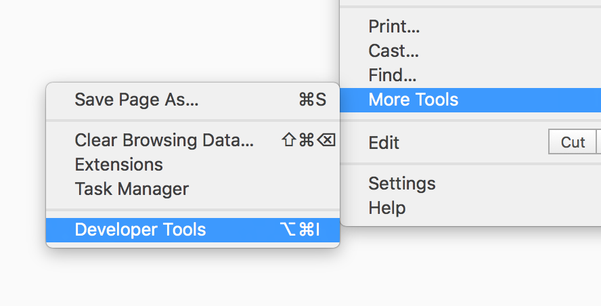Screen dimensions: 601x306
Task: Click the command symbol in Developer Tools shortcut
Action: (307, 230)
